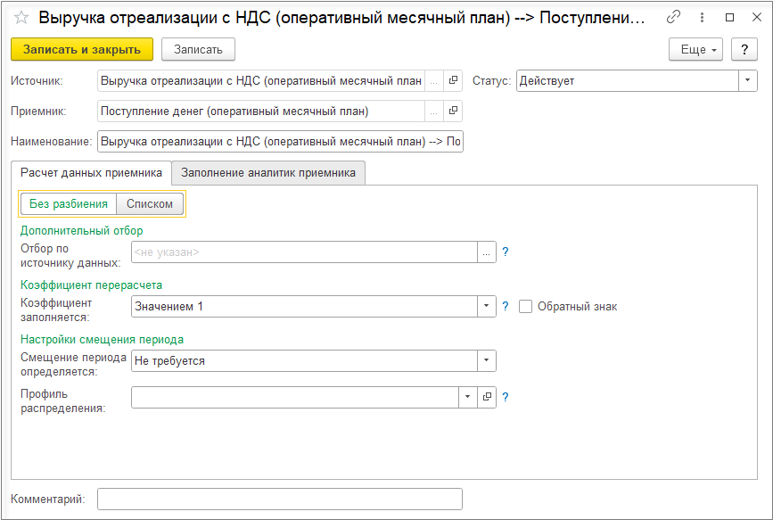The image size is (773, 520).
Task: Enable the Обратный знак checkbox
Action: coord(526,307)
